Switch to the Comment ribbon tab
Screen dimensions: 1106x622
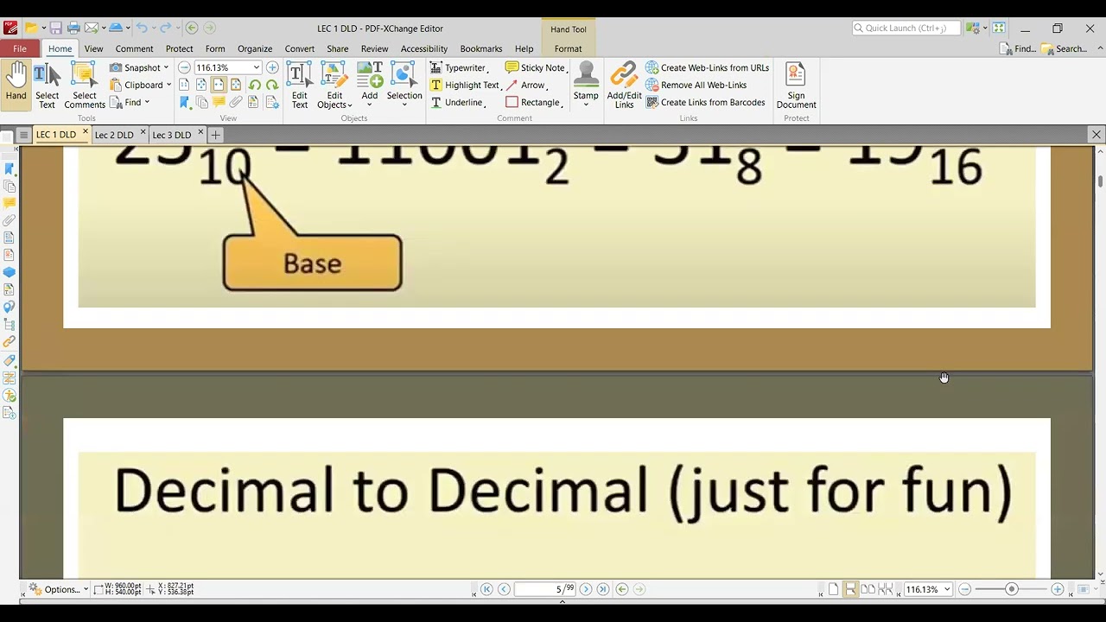pos(134,48)
